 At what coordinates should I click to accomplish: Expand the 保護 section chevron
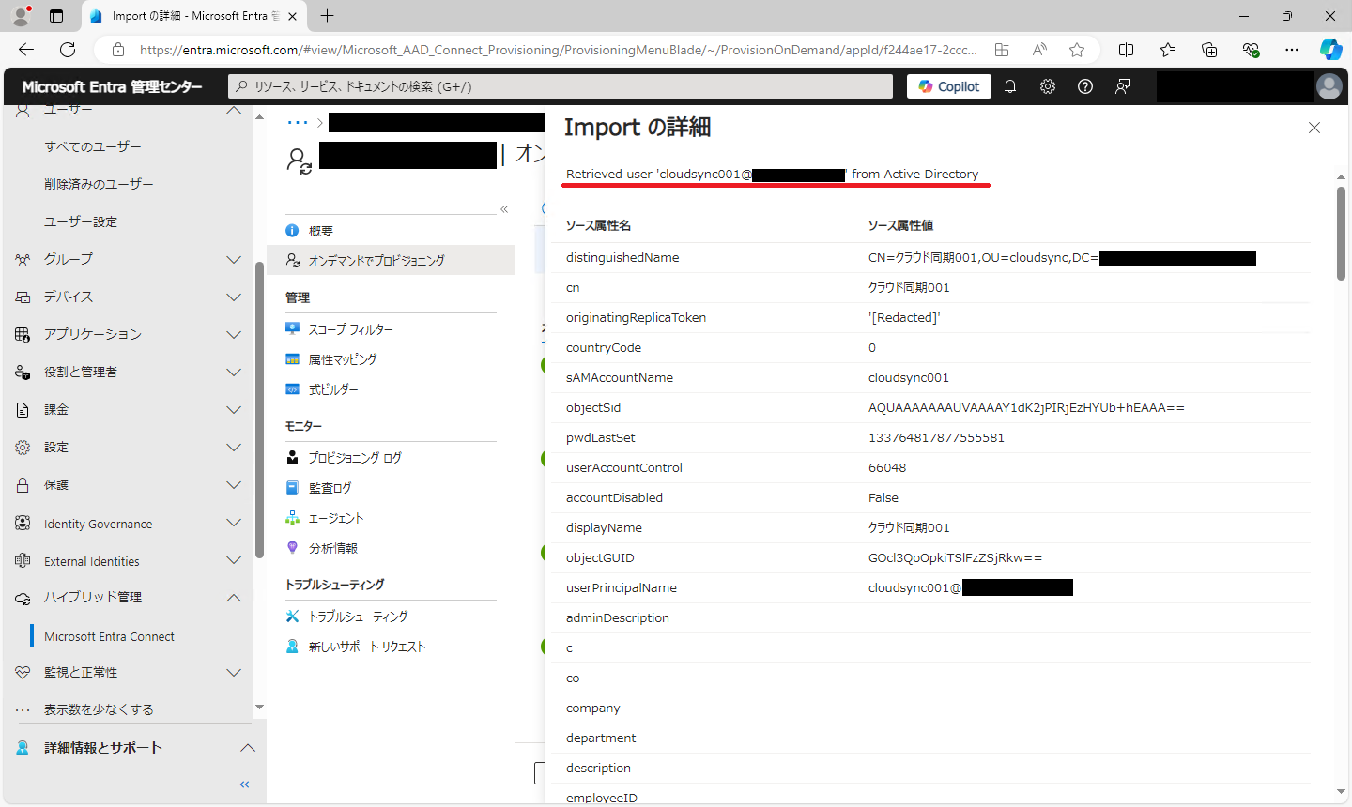coord(234,485)
